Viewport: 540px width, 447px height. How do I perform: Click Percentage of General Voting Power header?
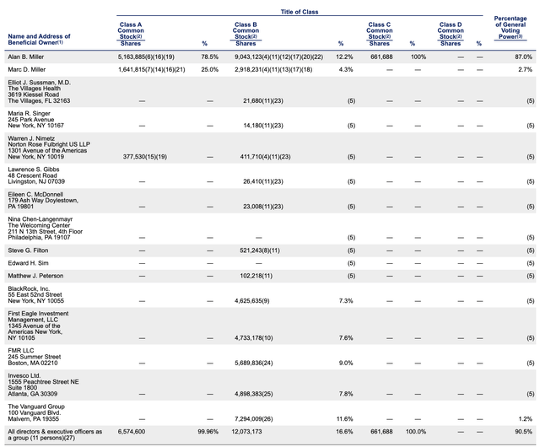click(510, 28)
